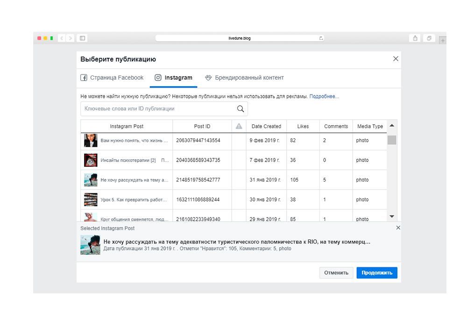Screen dimensions: 467x326
Task: Click the warning triangle column header
Action: (239, 126)
